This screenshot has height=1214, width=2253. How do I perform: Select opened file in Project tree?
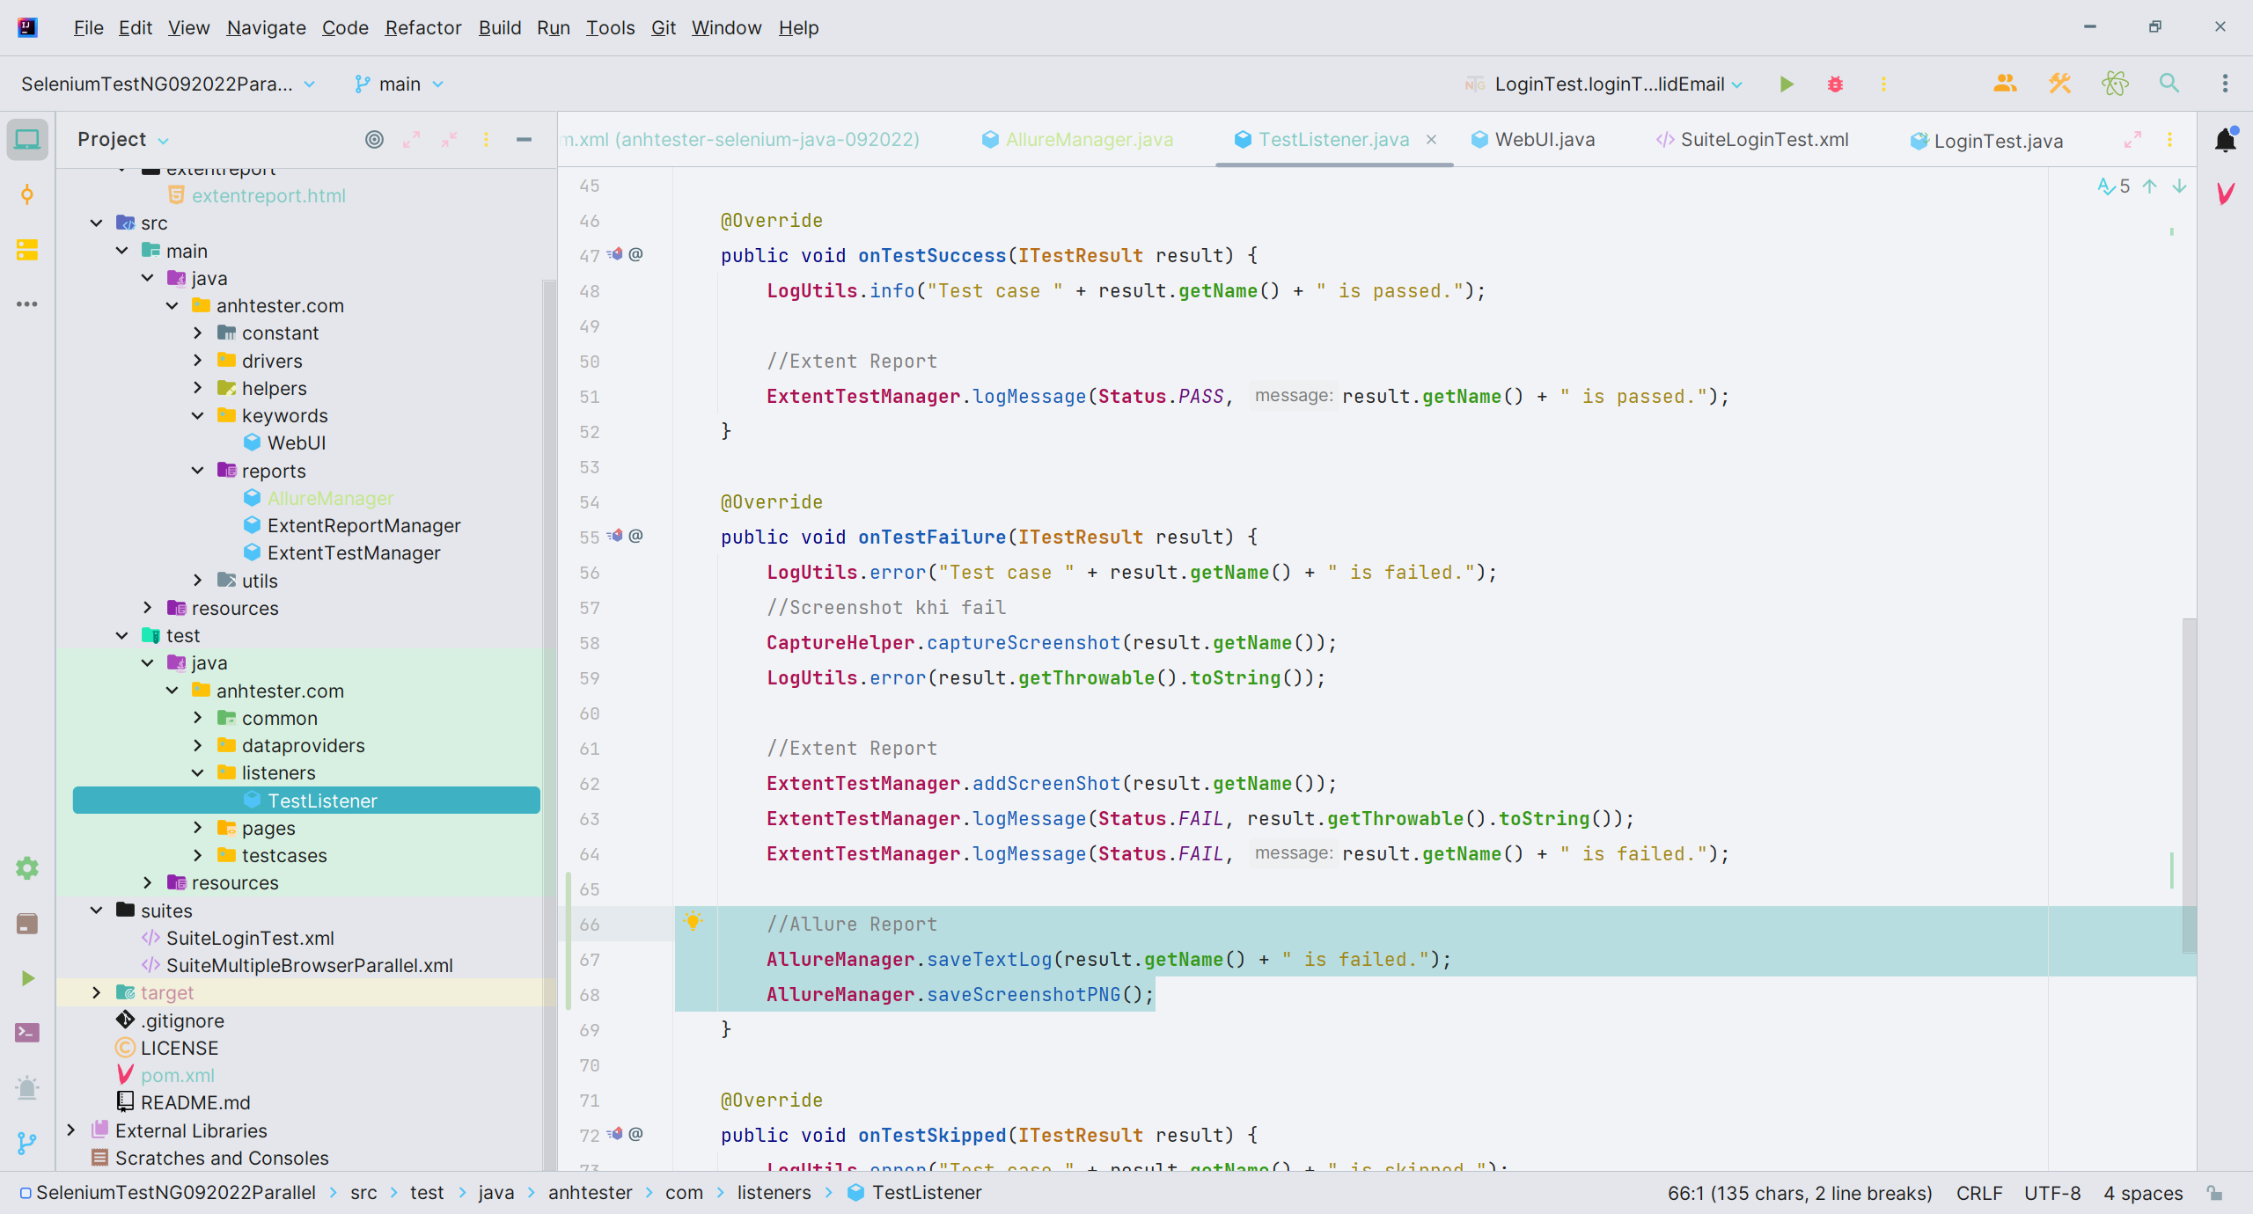click(374, 140)
